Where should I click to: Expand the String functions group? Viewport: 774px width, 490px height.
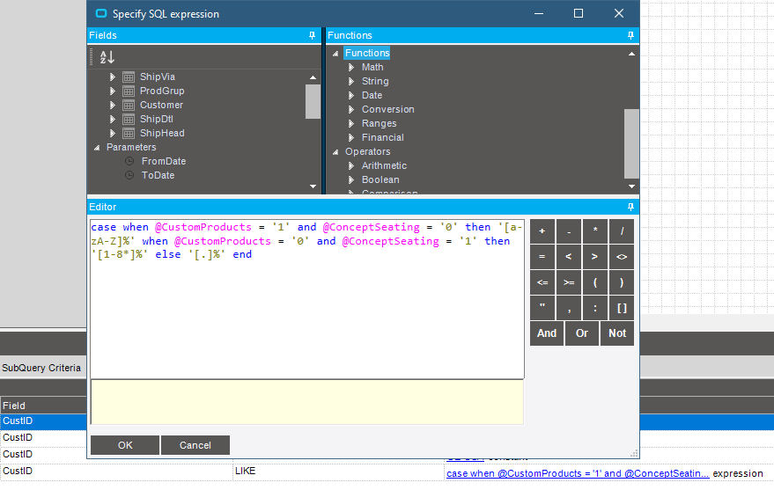tap(351, 81)
